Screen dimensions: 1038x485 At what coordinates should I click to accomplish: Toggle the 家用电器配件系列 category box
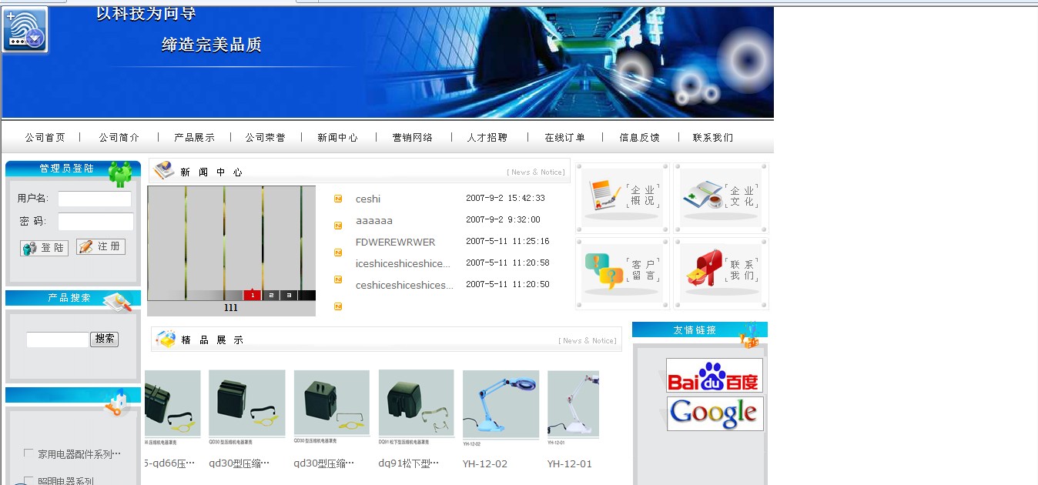click(28, 453)
